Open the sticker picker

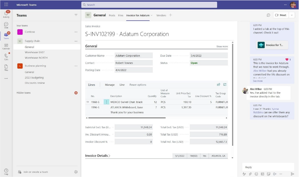click(269, 174)
